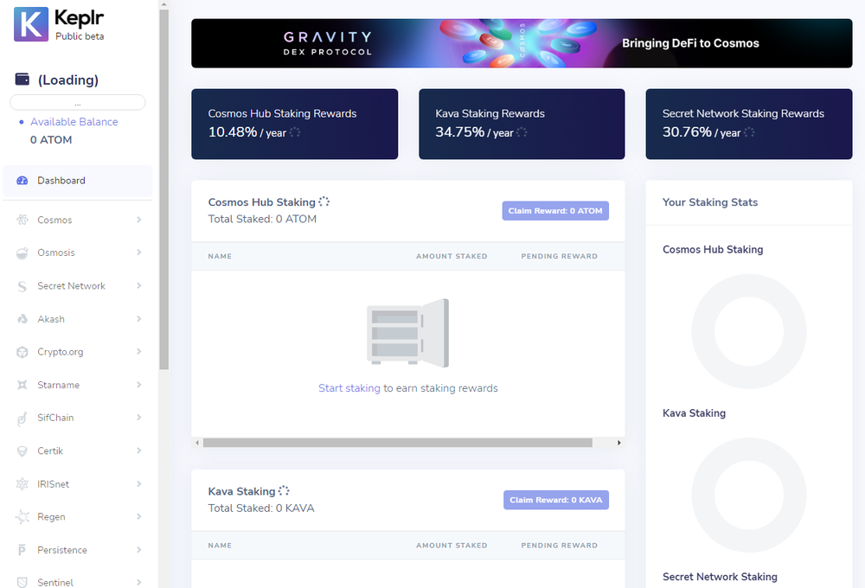The height and width of the screenshot is (588, 865).
Task: Click the Cosmos Hub Staking donut chart
Action: pyautogui.click(x=748, y=331)
